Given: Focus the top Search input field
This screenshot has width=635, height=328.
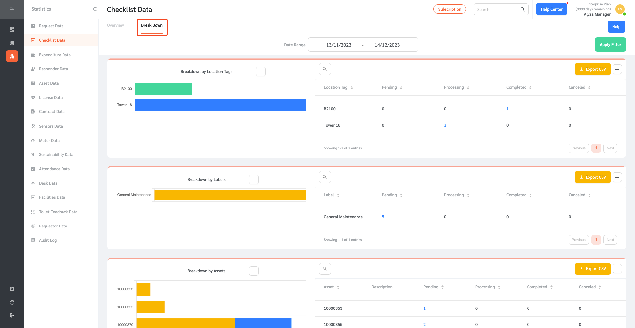Looking at the screenshot, I should [x=497, y=9].
